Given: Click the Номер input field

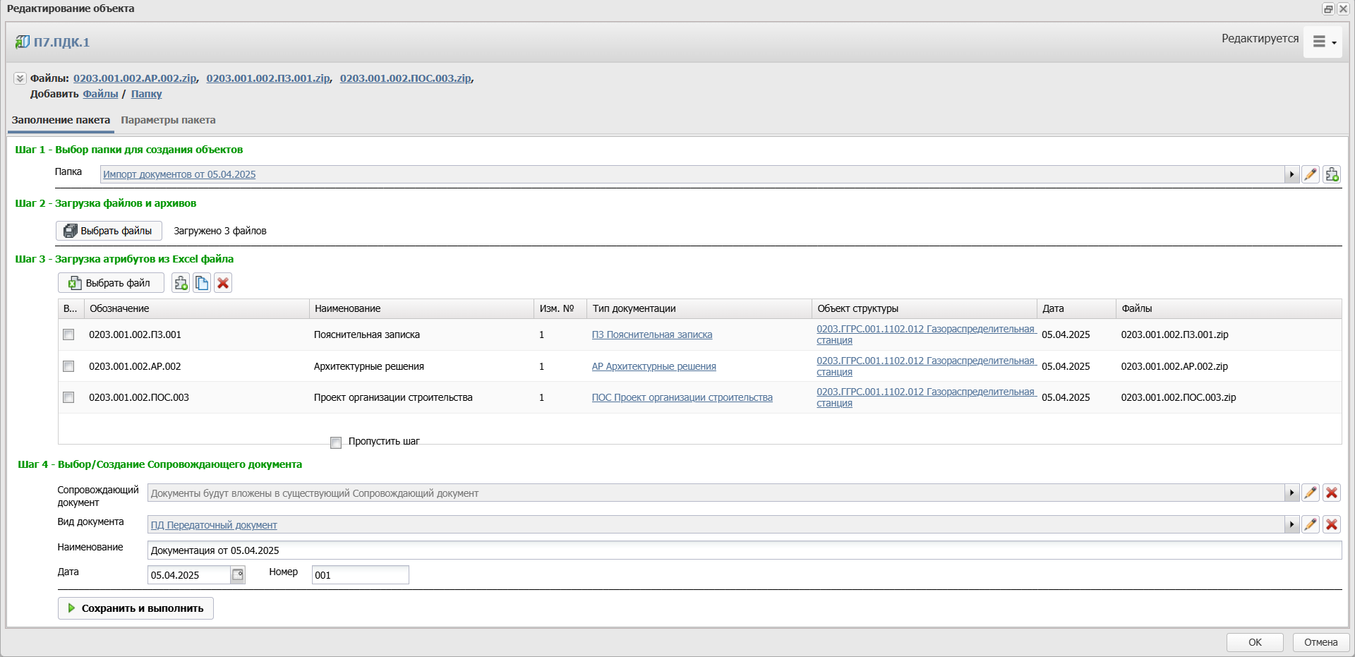Looking at the screenshot, I should (x=360, y=575).
